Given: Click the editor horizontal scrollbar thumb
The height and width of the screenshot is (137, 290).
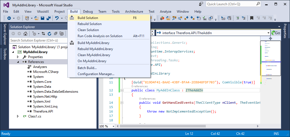Looking at the screenshot, I should click(x=163, y=126).
